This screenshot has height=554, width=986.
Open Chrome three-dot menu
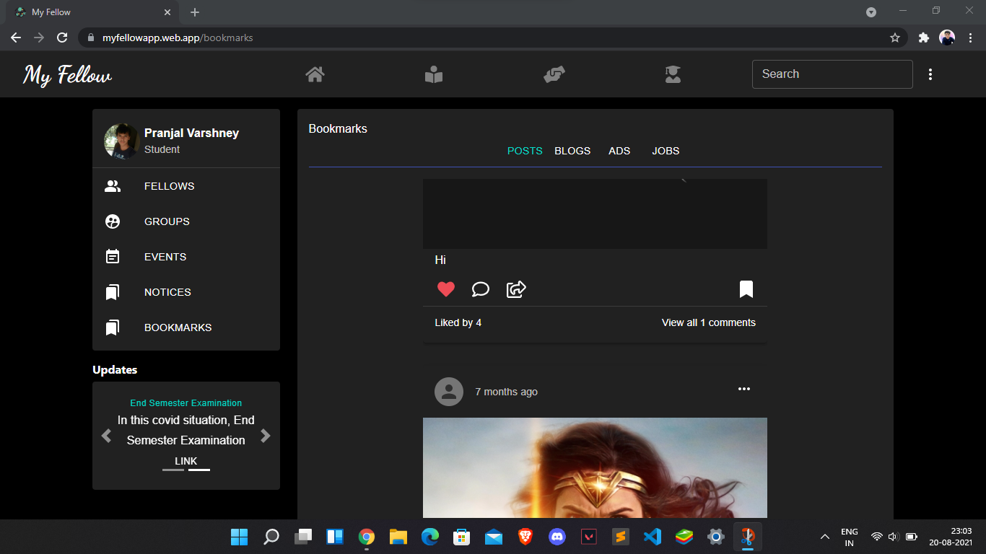971,38
